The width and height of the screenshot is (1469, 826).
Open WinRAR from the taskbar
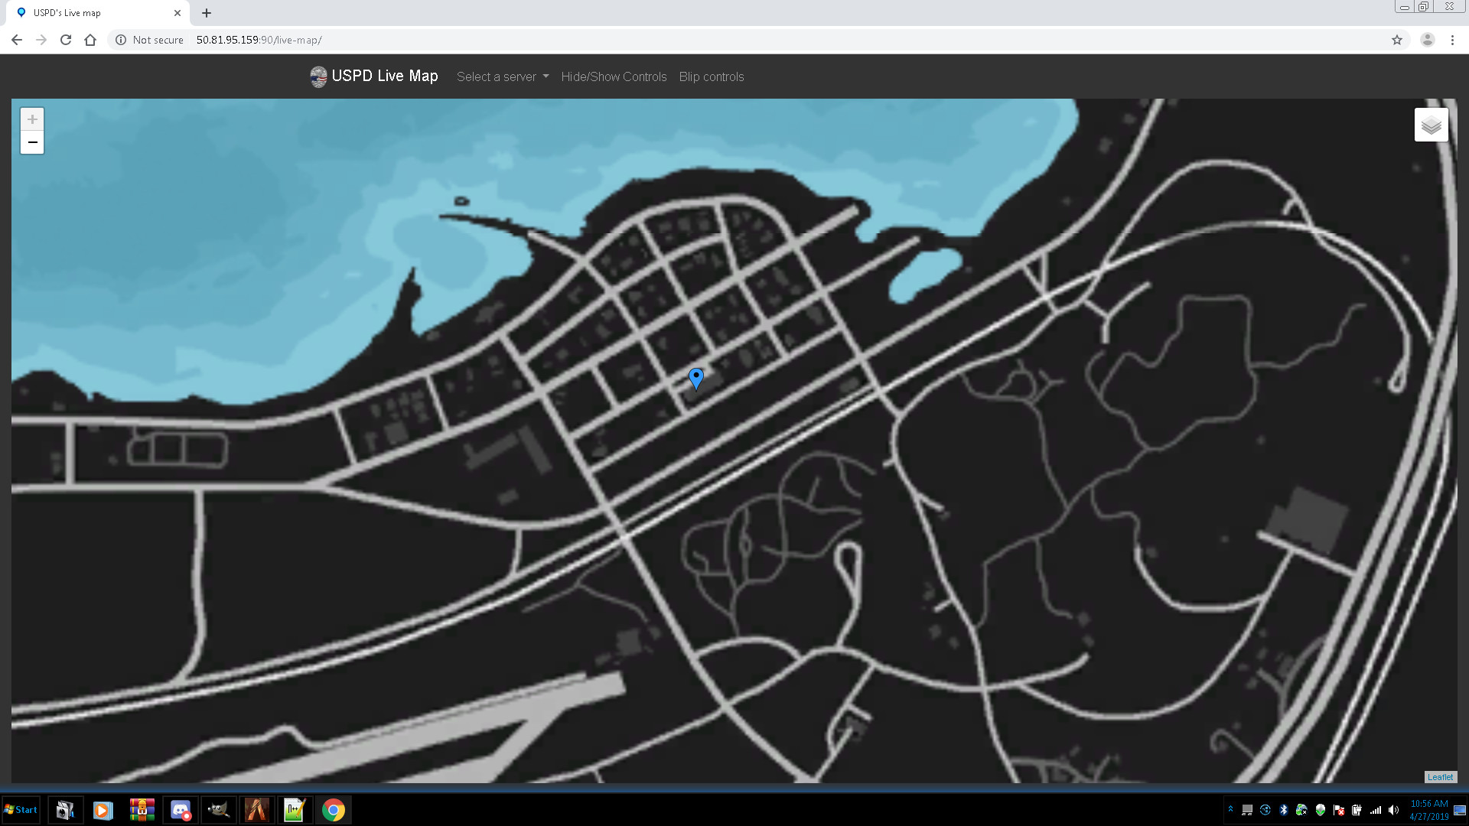(142, 810)
